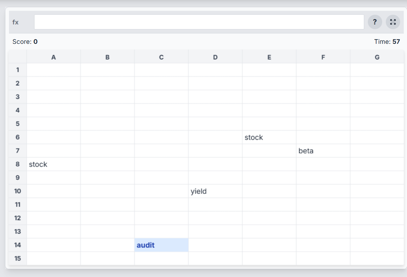The width and height of the screenshot is (407, 277).
Task: Select the stock cell in column A
Action: 54,164
